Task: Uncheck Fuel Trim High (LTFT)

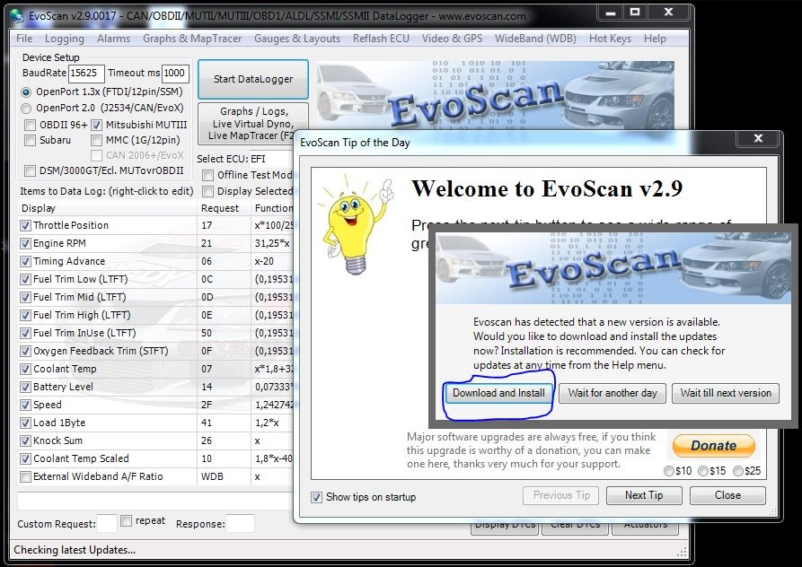Action: pos(25,315)
